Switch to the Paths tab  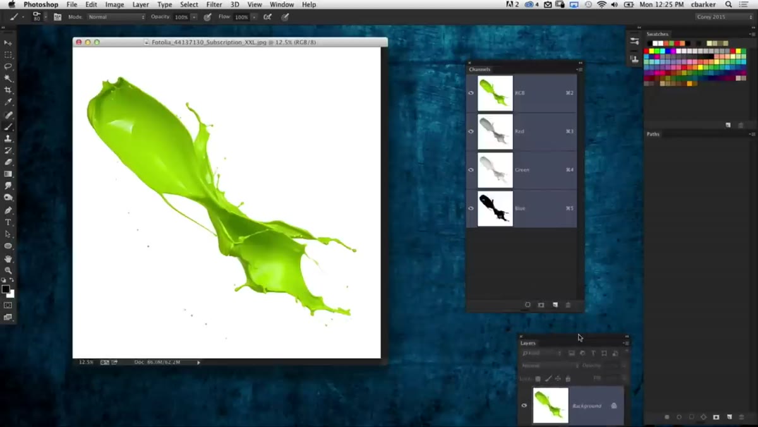(x=653, y=134)
